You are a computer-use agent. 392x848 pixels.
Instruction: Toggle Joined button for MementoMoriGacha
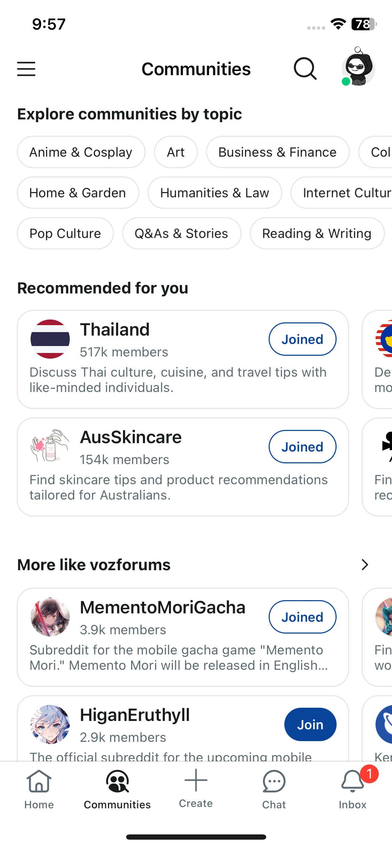302,617
